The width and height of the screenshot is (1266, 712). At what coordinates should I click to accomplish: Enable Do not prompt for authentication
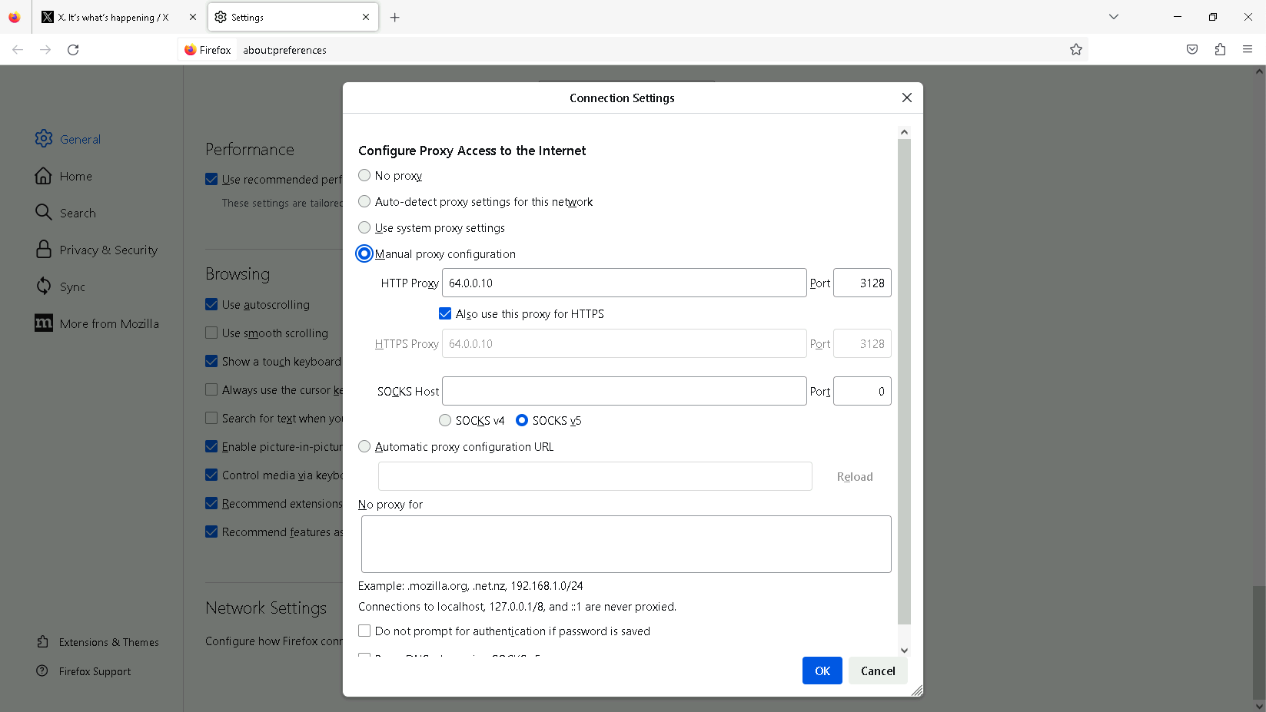click(x=365, y=631)
